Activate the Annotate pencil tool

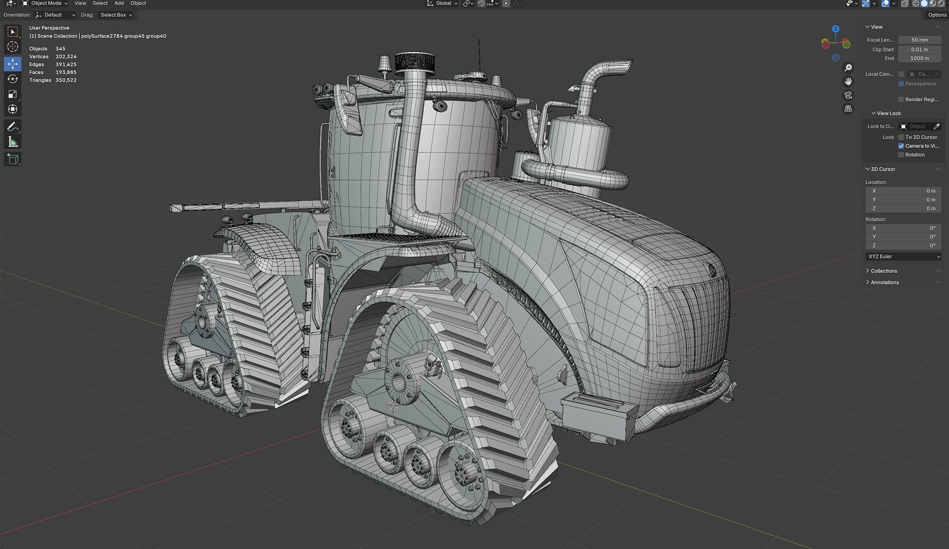(x=13, y=126)
